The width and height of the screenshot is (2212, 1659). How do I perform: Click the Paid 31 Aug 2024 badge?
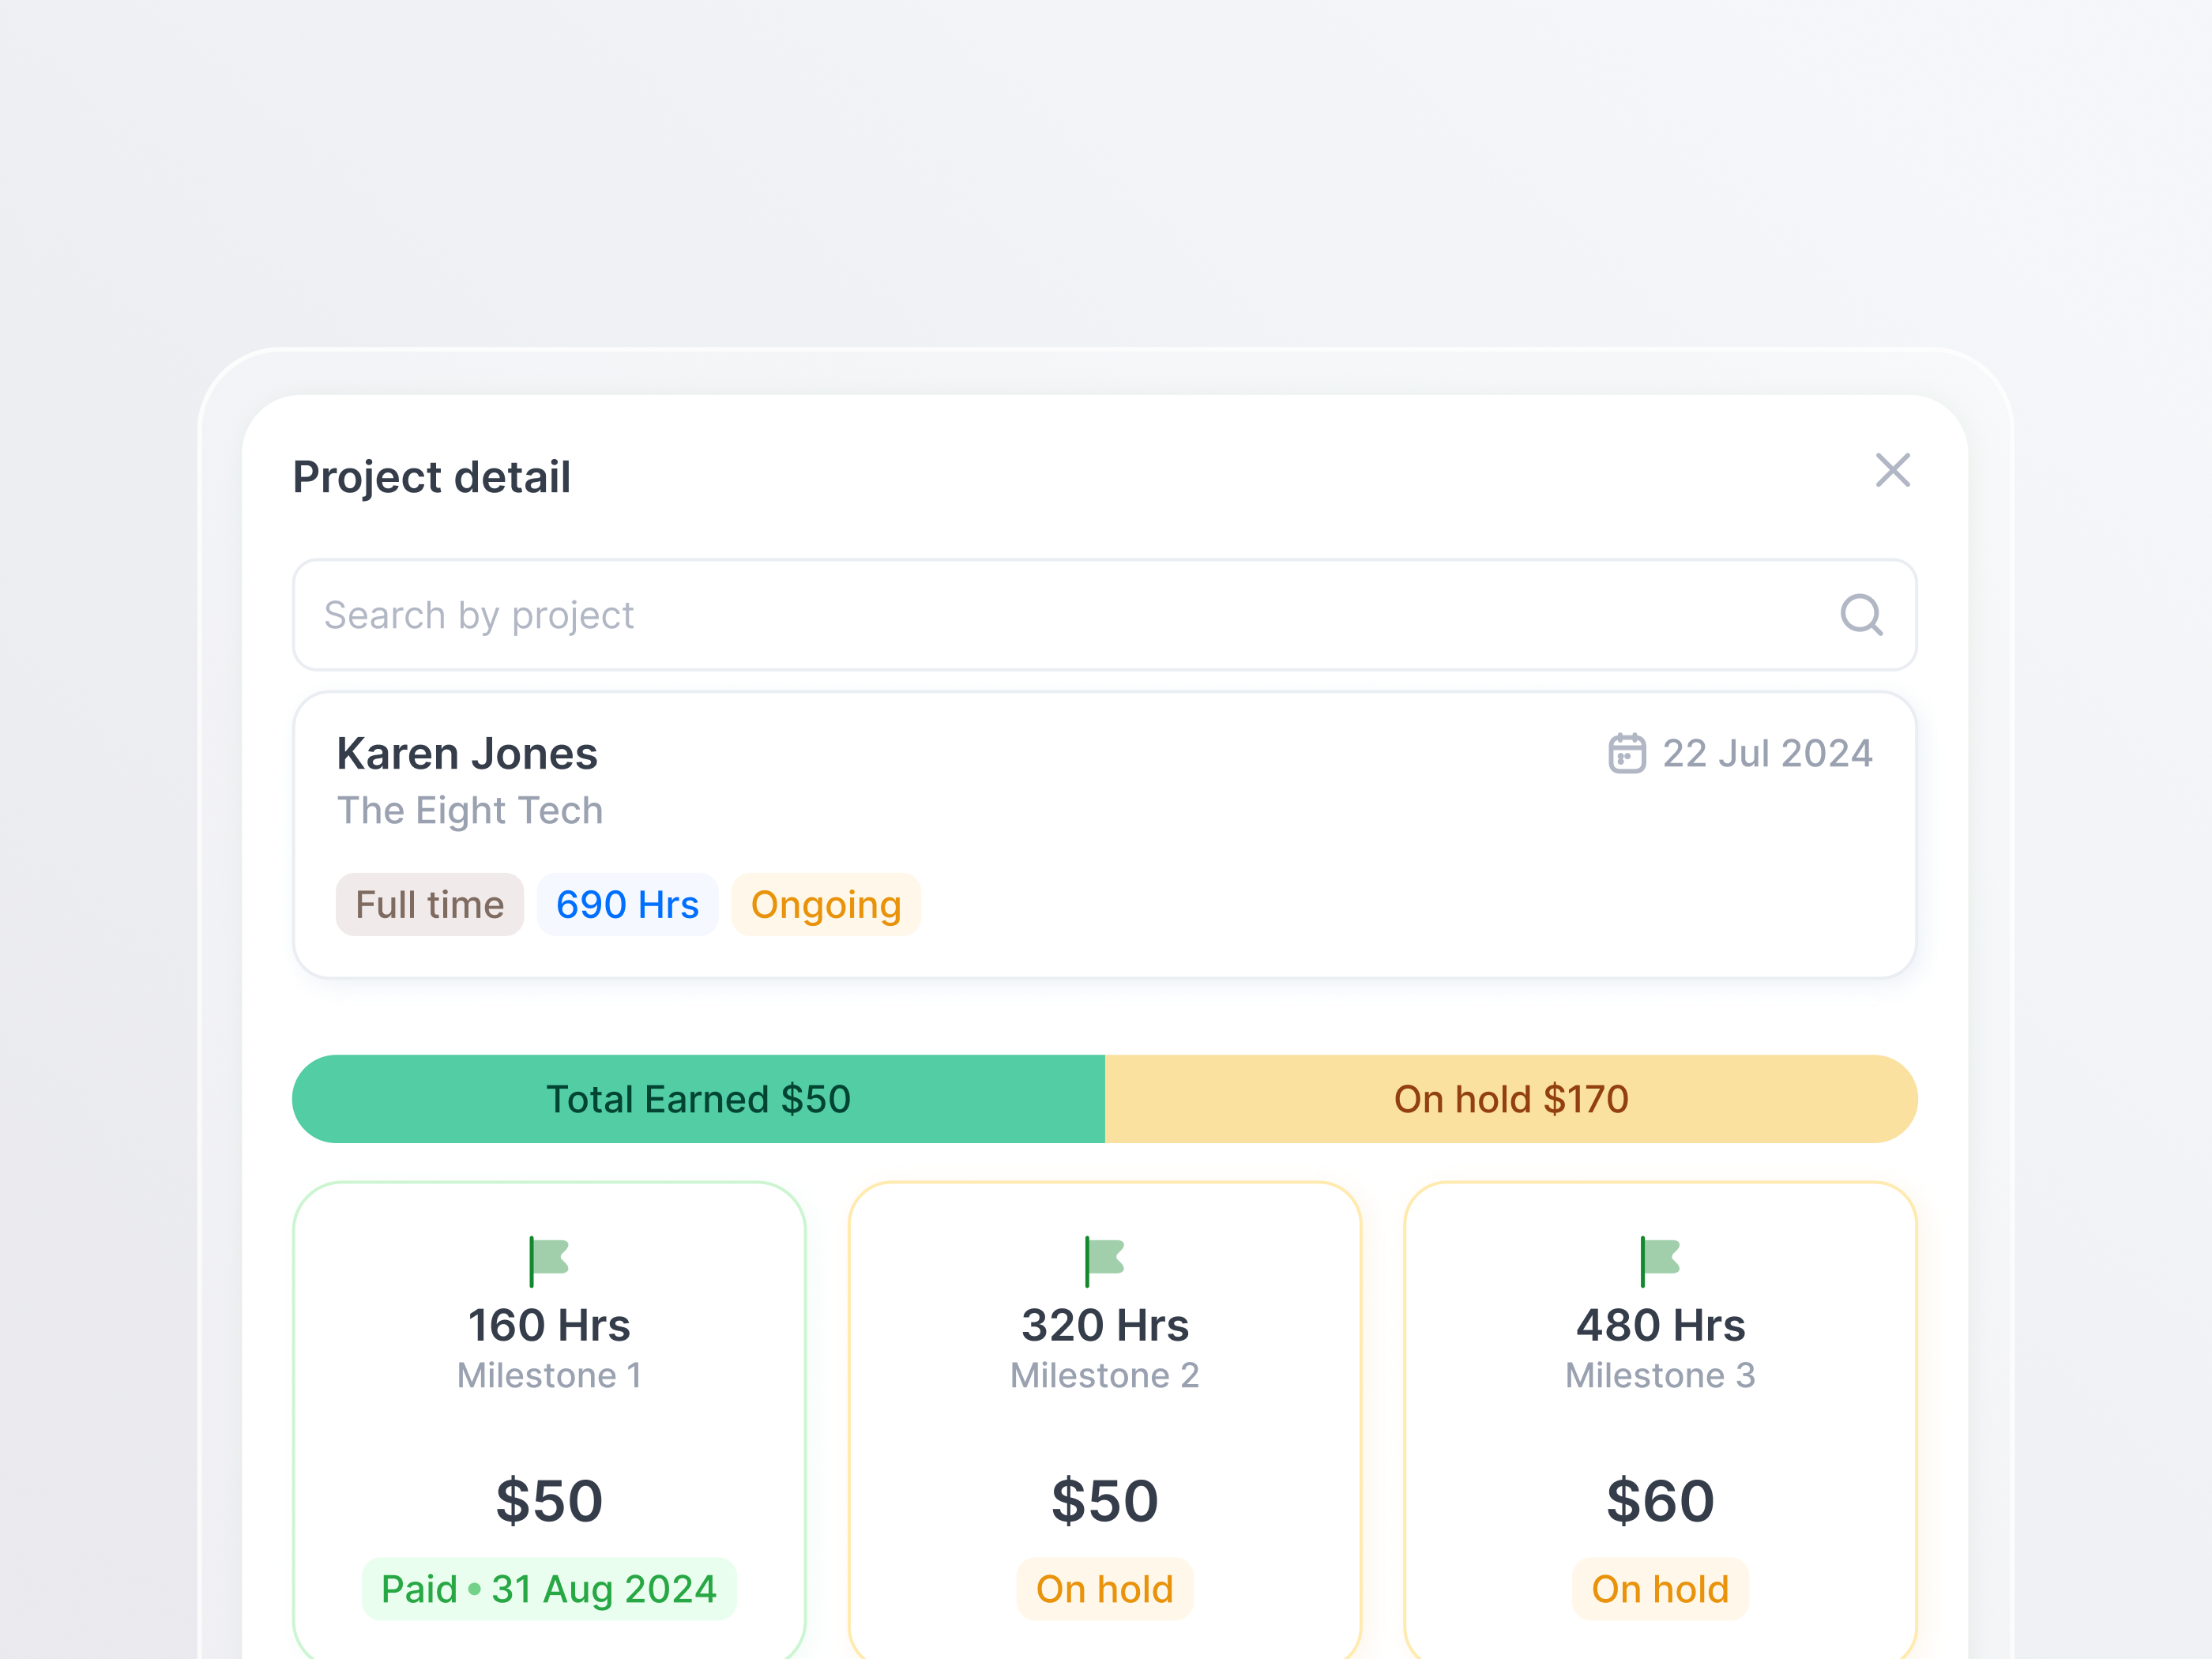click(x=549, y=1589)
